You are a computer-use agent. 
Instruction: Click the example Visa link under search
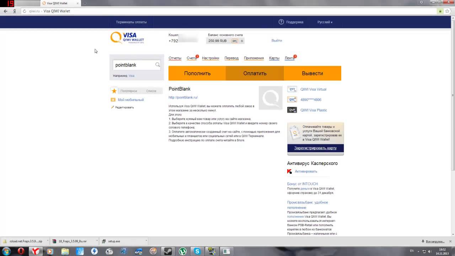132,76
